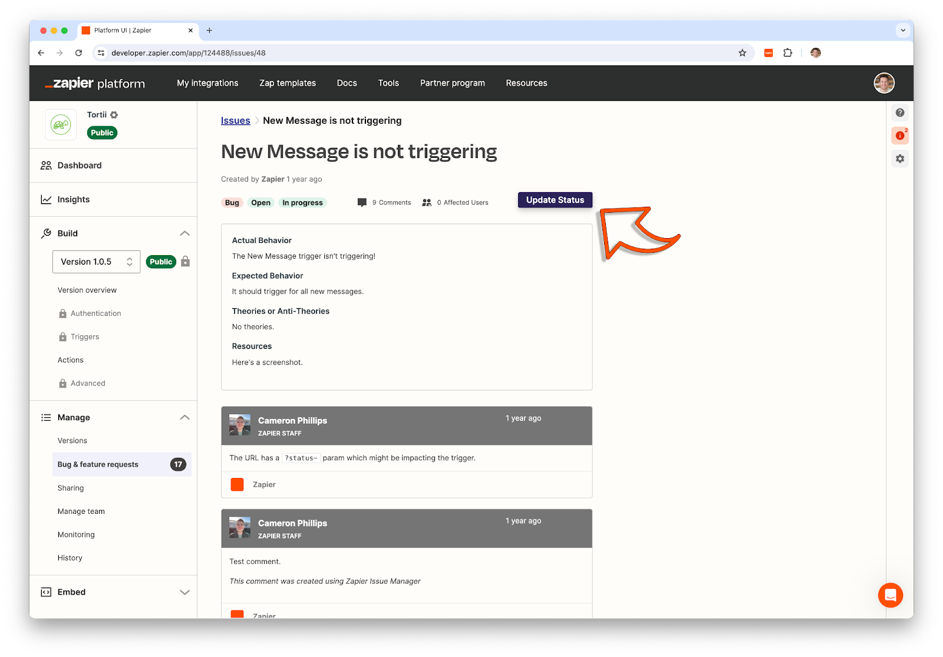Click the Zapier platform logo

[95, 83]
